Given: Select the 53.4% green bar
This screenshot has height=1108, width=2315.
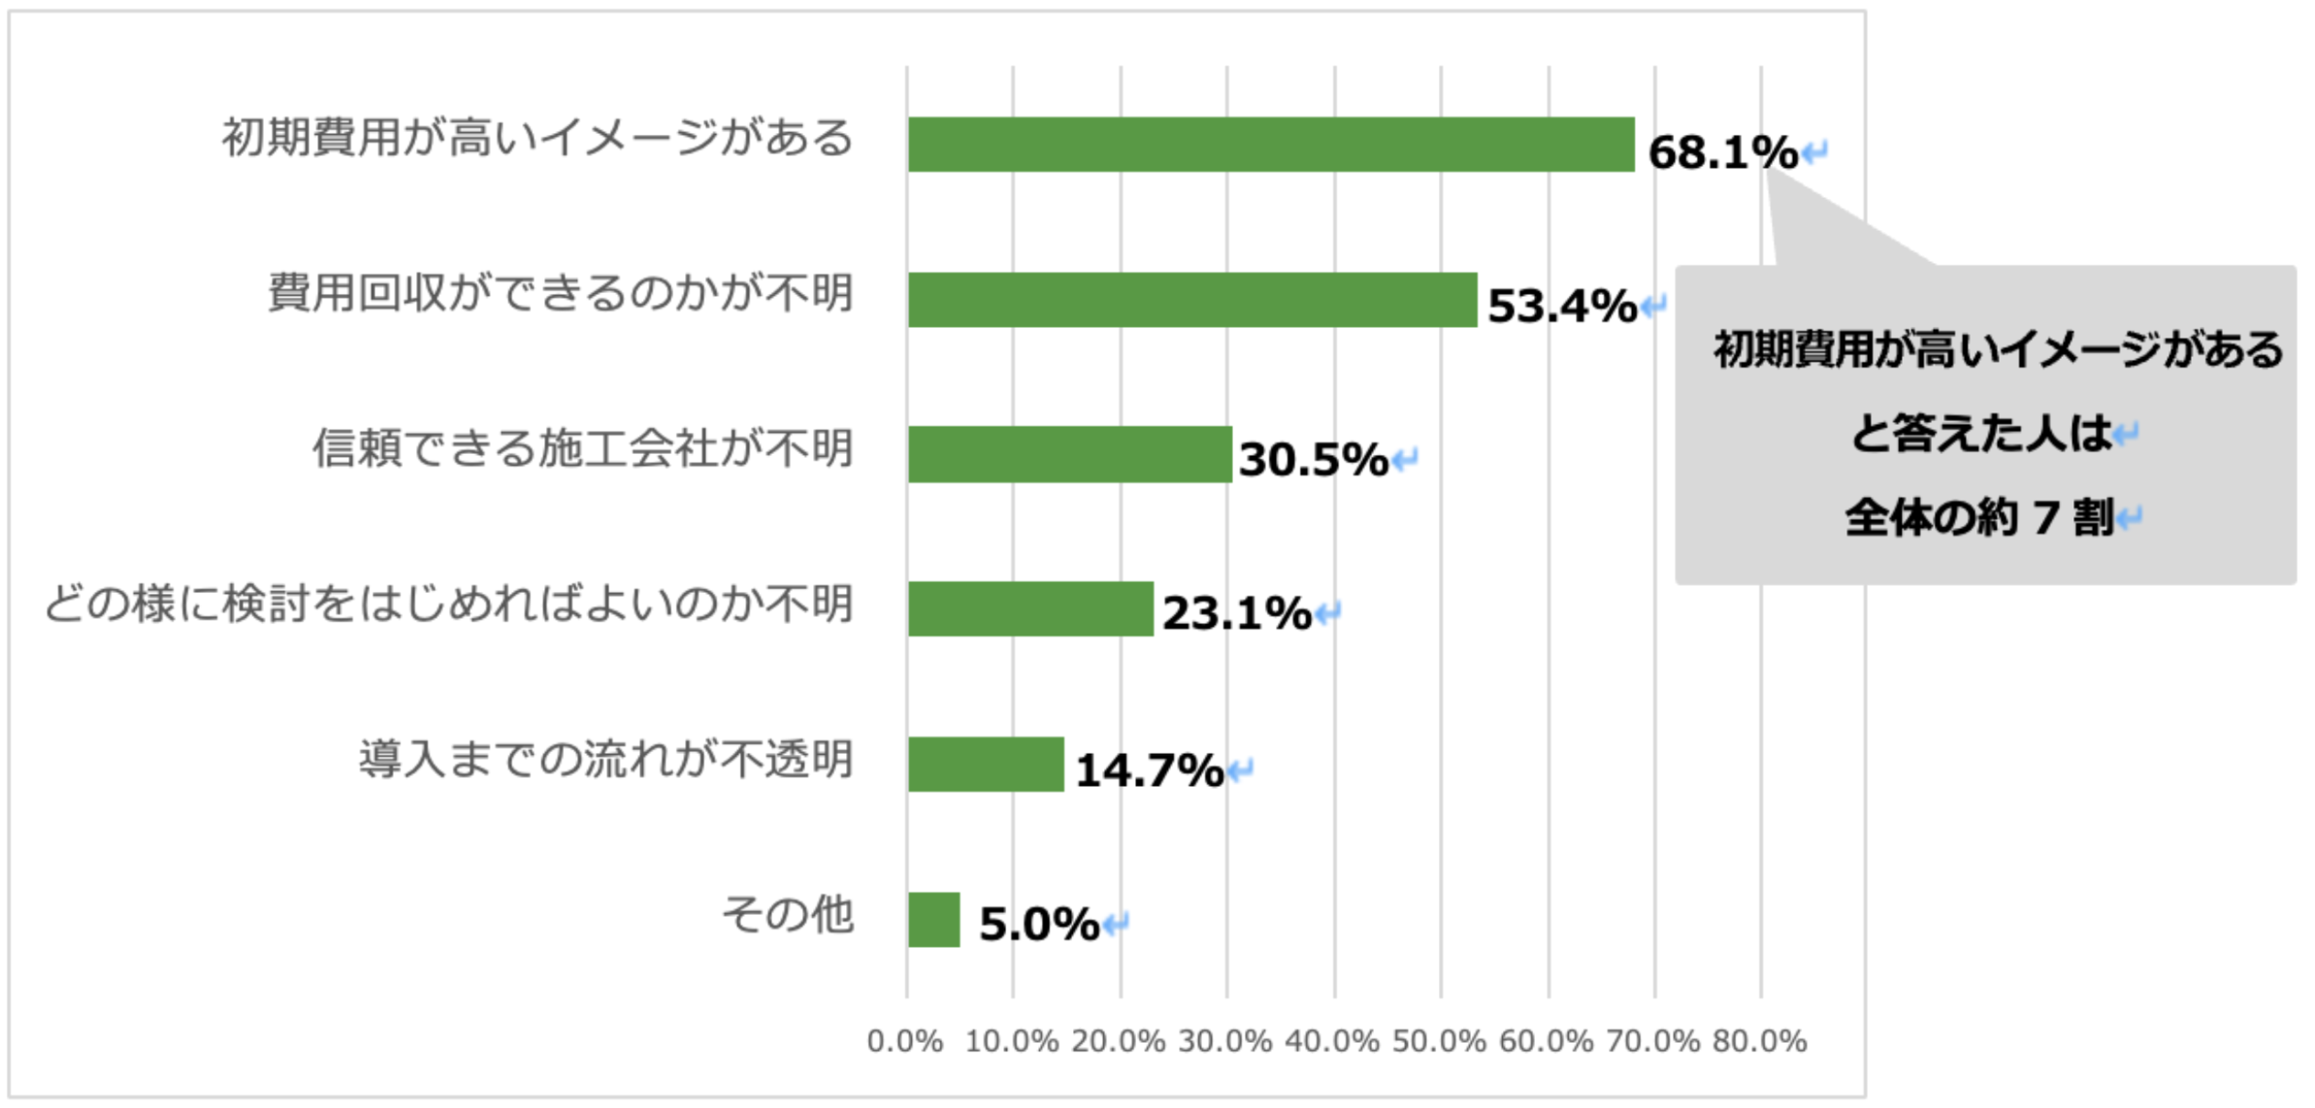Looking at the screenshot, I should pyautogui.click(x=1192, y=300).
